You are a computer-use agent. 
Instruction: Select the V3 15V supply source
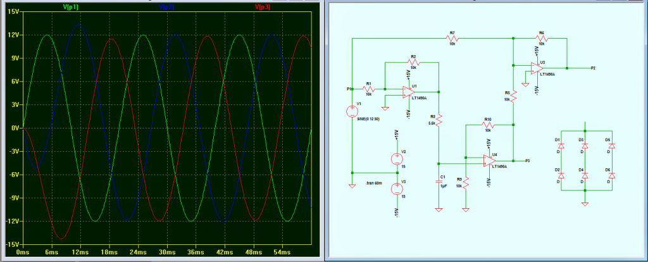[397, 189]
